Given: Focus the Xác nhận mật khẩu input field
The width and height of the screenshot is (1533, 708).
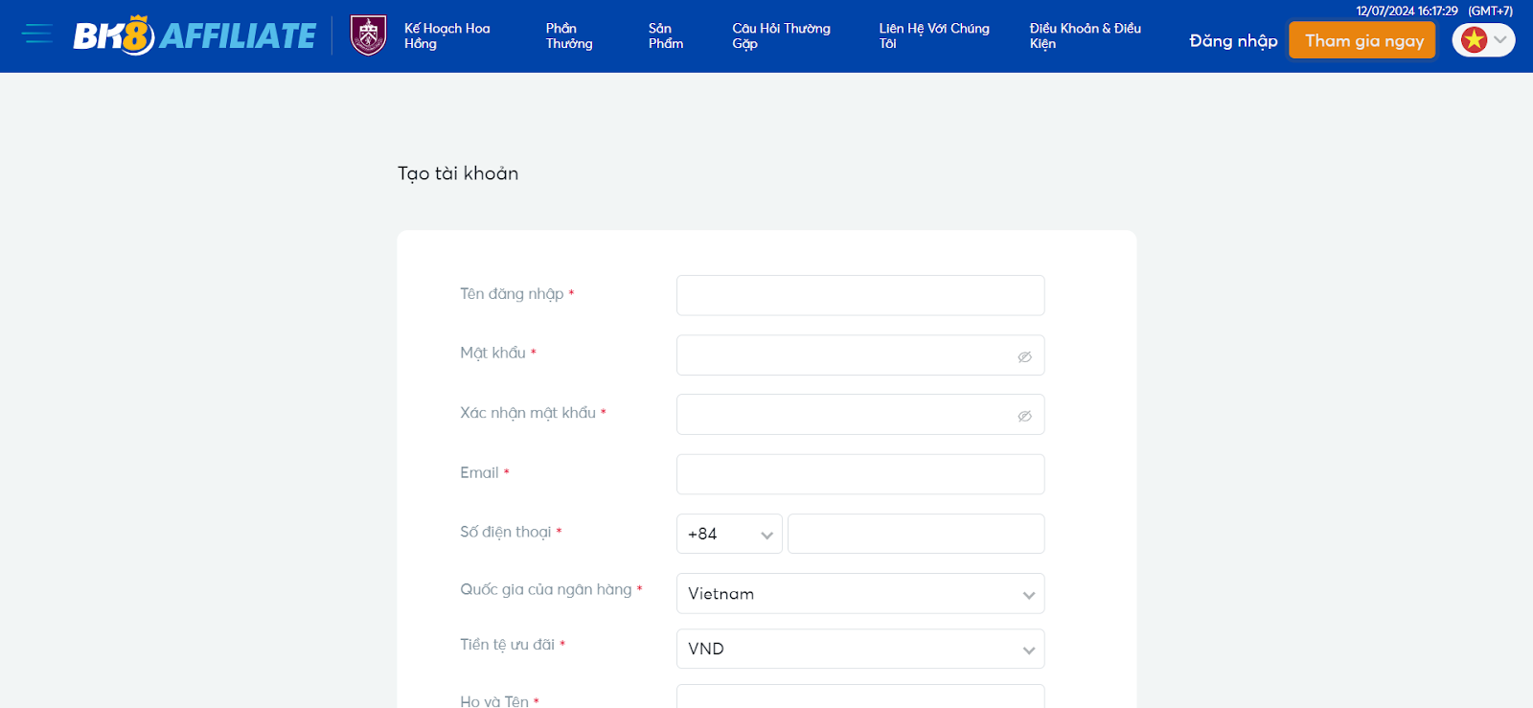Looking at the screenshot, I should click(860, 415).
